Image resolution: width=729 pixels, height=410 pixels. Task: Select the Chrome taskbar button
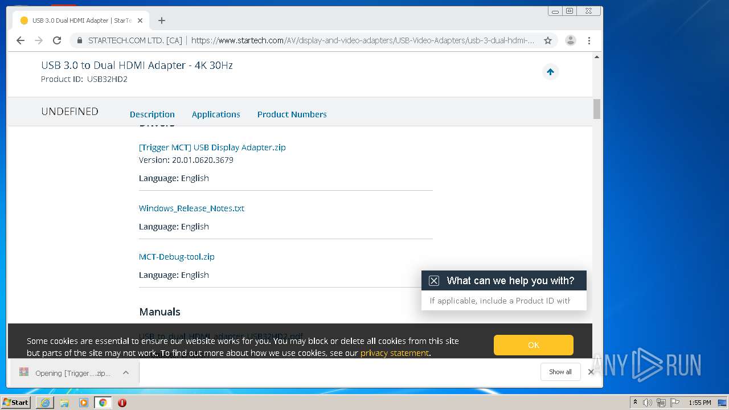tap(103, 403)
